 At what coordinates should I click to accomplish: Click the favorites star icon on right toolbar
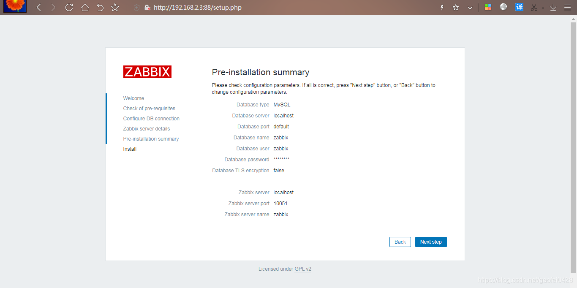click(456, 7)
